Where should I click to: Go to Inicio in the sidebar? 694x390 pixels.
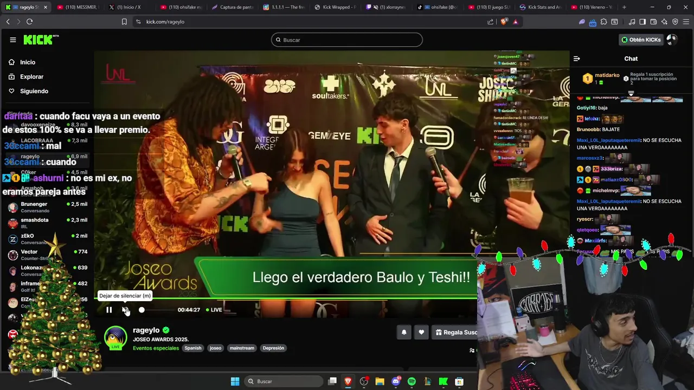[x=28, y=62]
